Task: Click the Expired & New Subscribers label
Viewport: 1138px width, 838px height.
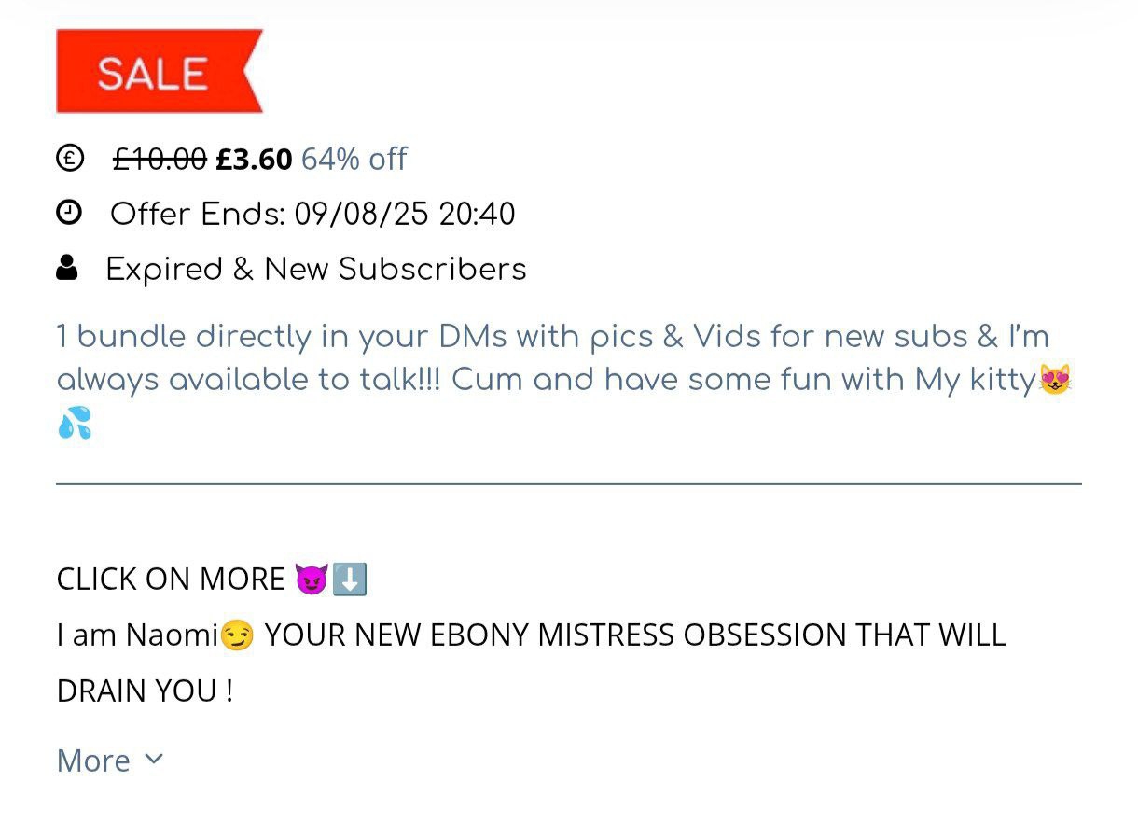Action: coord(316,269)
